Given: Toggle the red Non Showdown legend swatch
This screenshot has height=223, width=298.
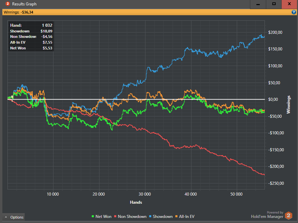Looking at the screenshot, I should pyautogui.click(x=115, y=216).
